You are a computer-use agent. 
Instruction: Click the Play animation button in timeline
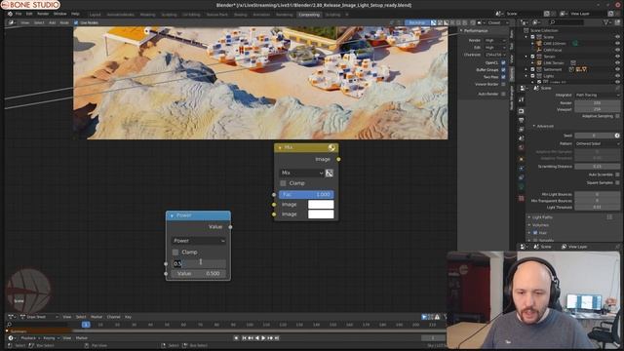(x=263, y=338)
